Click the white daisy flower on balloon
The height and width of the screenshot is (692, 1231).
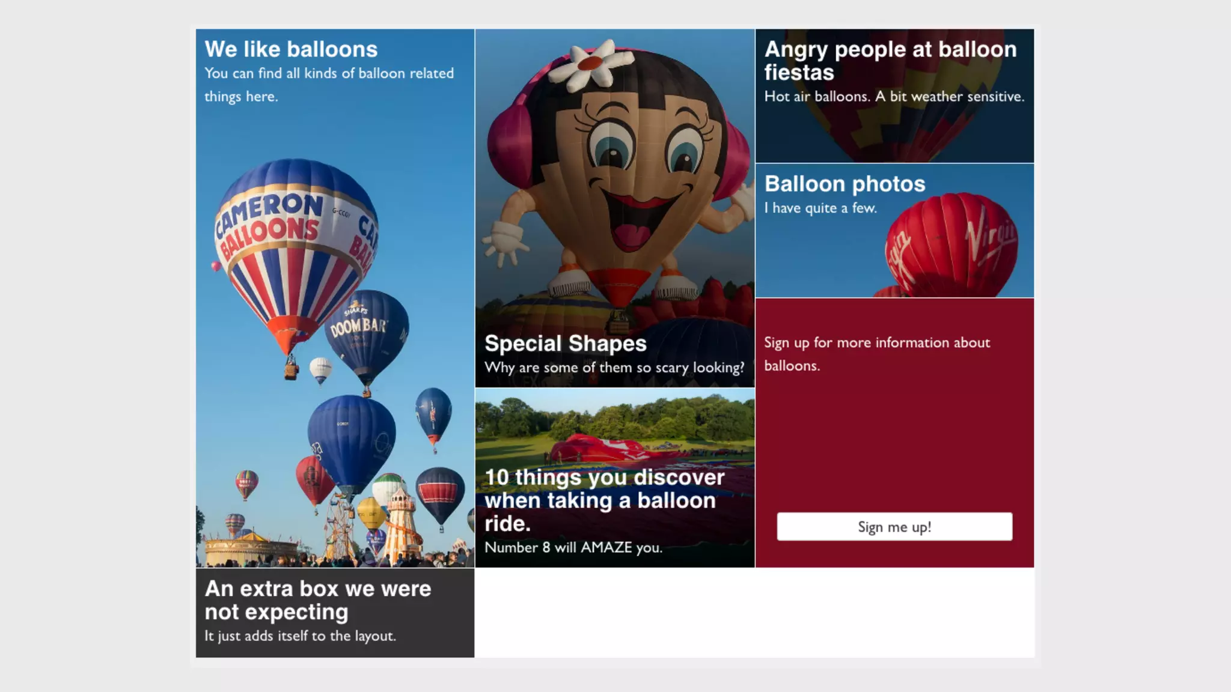click(x=590, y=63)
